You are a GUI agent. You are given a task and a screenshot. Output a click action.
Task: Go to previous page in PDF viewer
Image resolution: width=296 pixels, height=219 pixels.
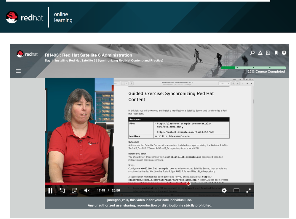coord(122,84)
